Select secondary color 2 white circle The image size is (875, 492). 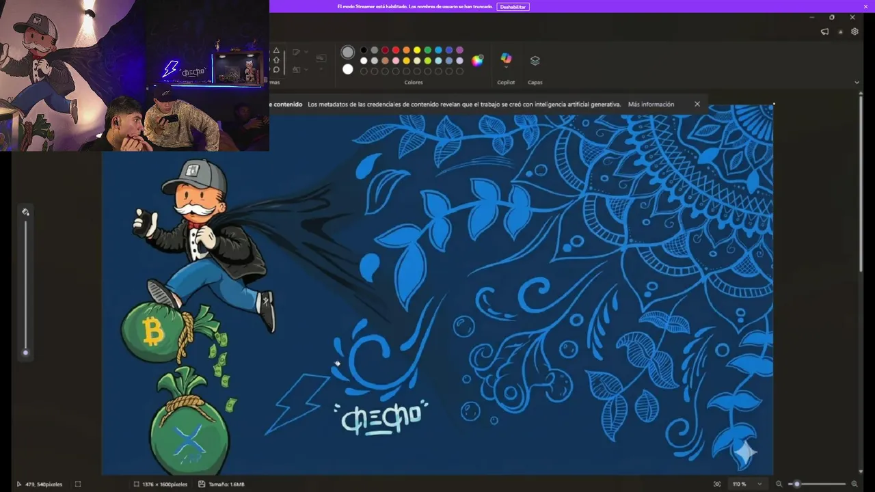(348, 69)
